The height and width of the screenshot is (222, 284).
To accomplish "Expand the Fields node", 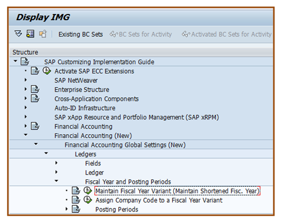I will click(x=56, y=163).
